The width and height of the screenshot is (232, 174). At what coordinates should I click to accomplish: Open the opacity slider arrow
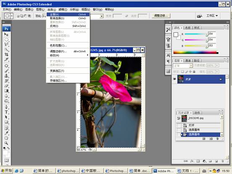tap(217, 65)
